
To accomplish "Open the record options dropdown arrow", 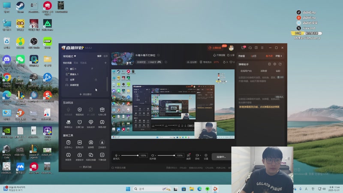I will (x=200, y=155).
